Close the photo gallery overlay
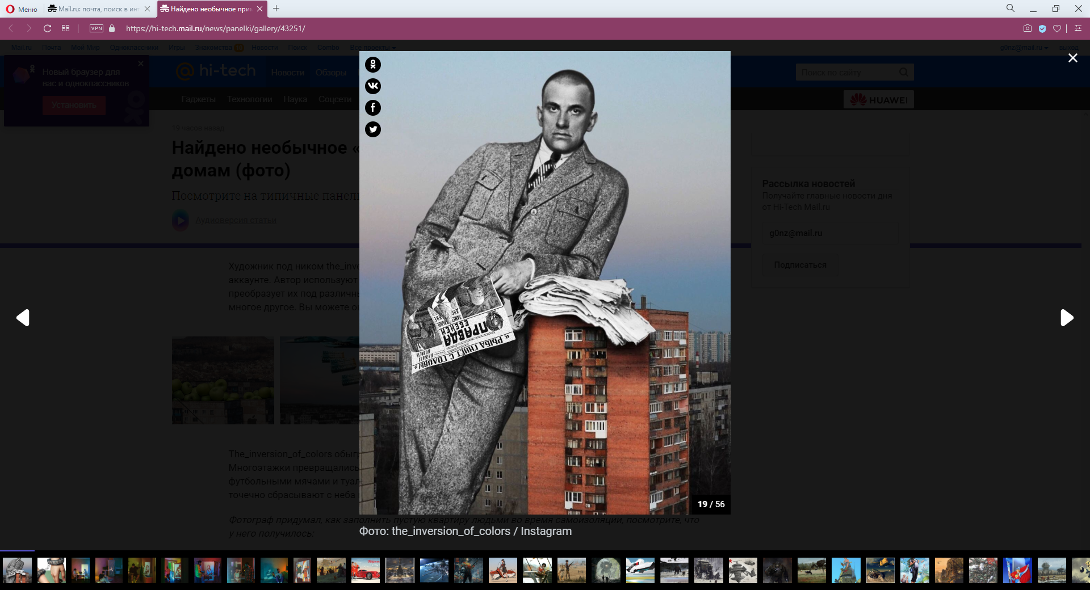The width and height of the screenshot is (1090, 590). [1072, 58]
